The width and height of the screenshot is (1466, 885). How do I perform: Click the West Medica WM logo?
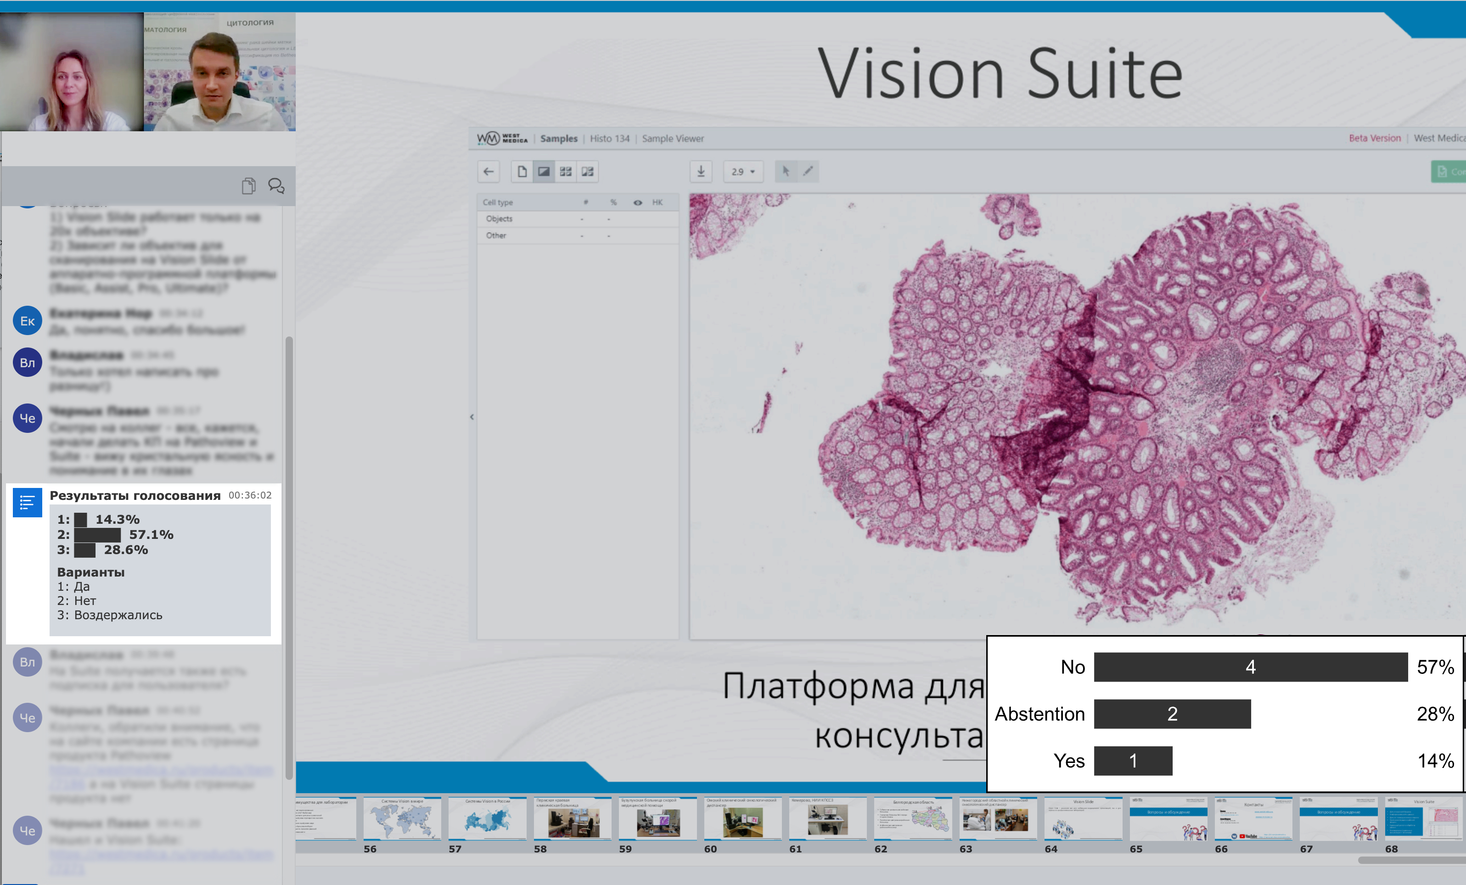click(x=502, y=139)
